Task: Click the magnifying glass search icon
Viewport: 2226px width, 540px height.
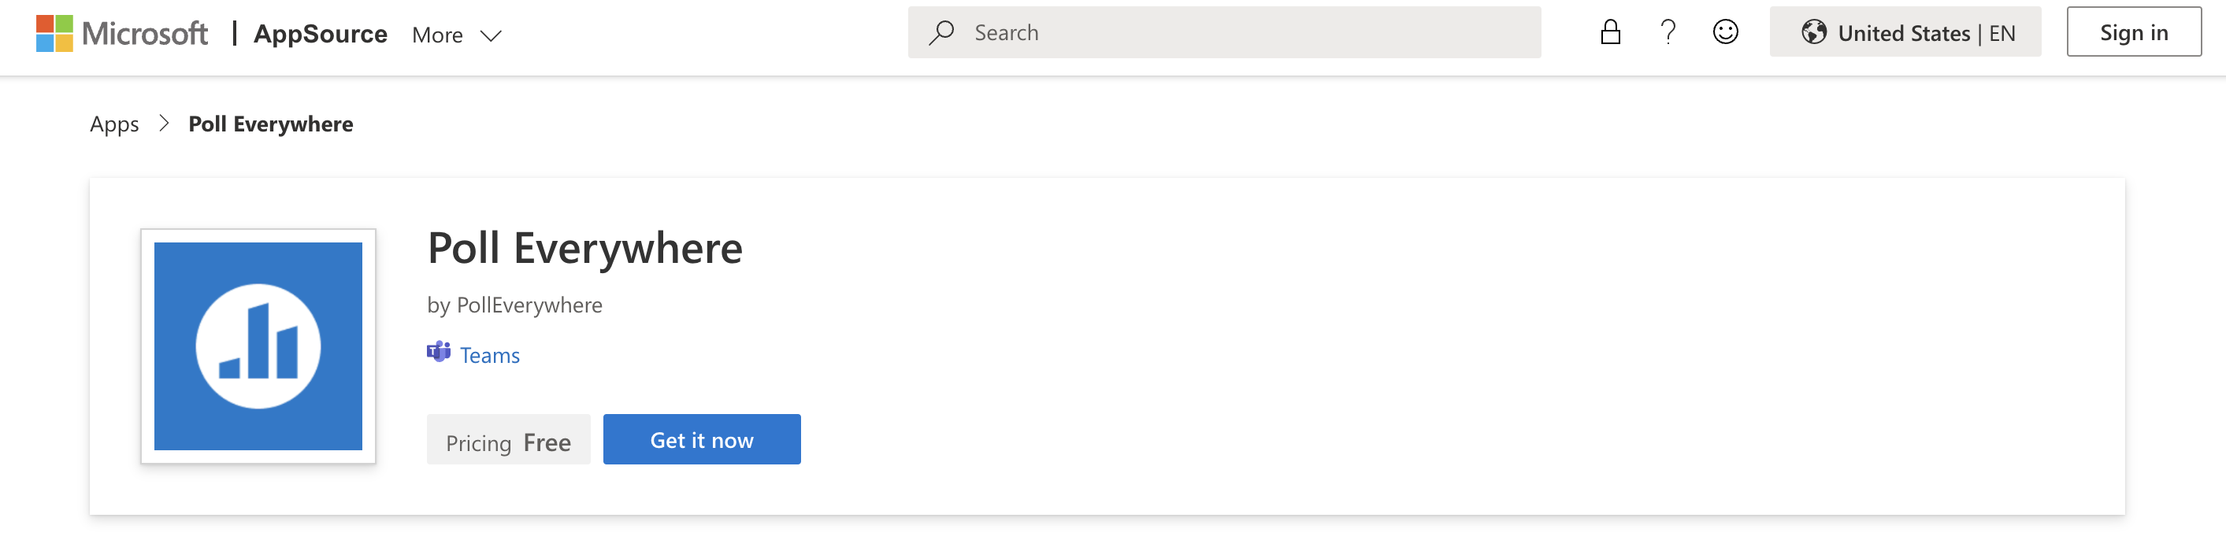Action: [941, 33]
